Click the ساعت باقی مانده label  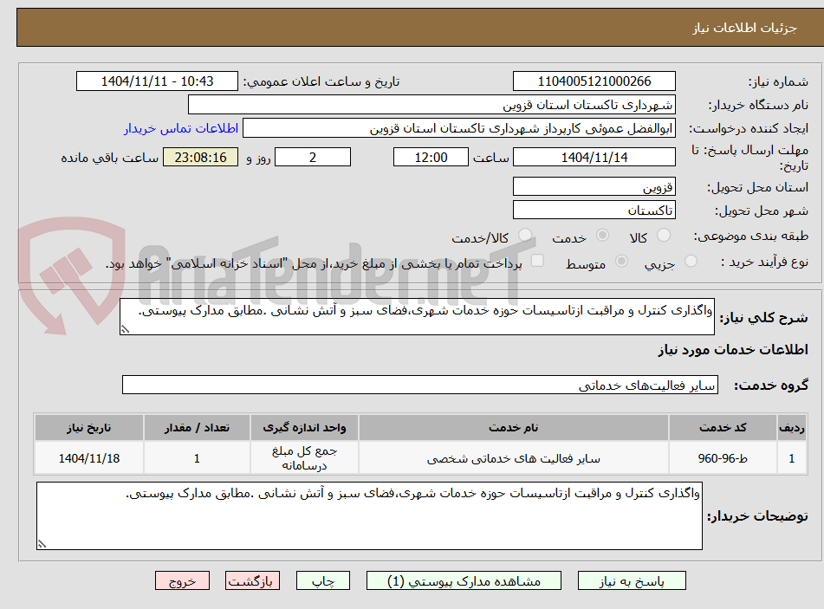click(109, 158)
